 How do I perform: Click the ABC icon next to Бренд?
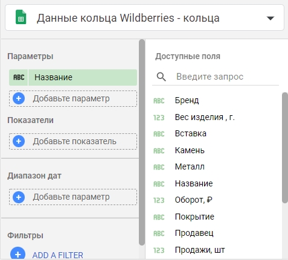[159, 101]
